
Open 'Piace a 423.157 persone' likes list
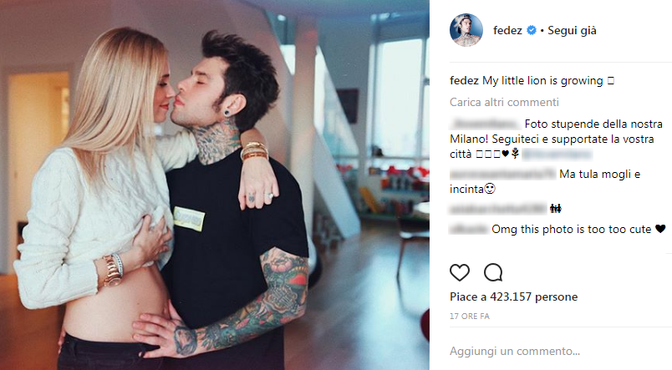coord(513,297)
